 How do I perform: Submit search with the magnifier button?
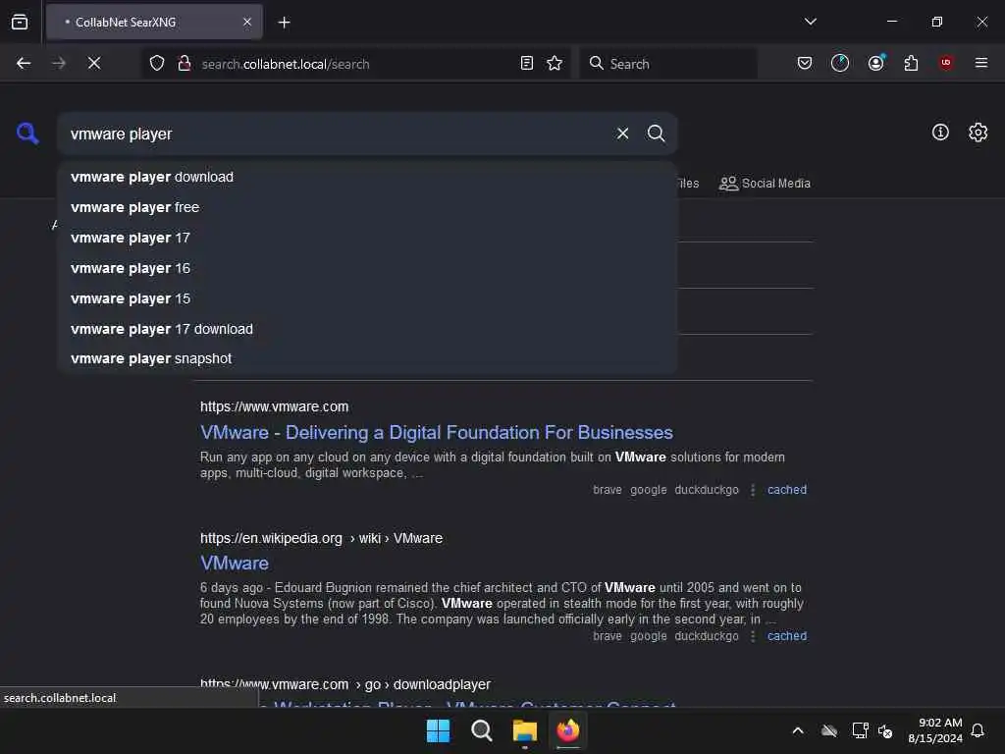click(656, 134)
